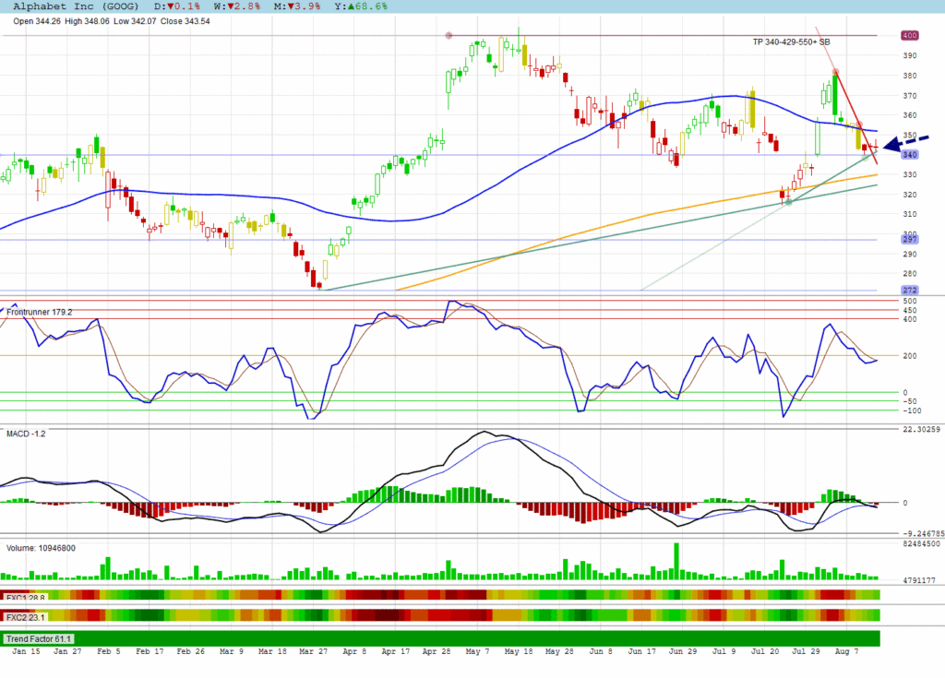The height and width of the screenshot is (678, 945).
Task: Click the 350 price axis label
Action: click(x=909, y=136)
